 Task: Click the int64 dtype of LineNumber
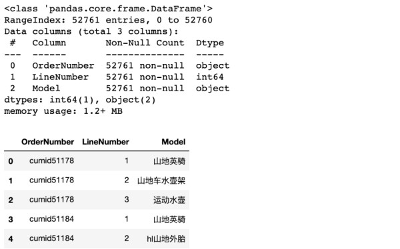[210, 77]
